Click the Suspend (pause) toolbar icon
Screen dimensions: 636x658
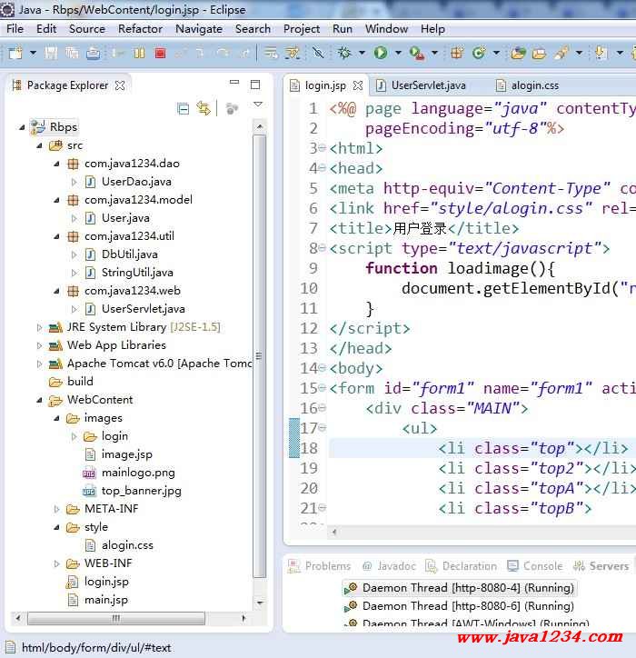pos(139,53)
